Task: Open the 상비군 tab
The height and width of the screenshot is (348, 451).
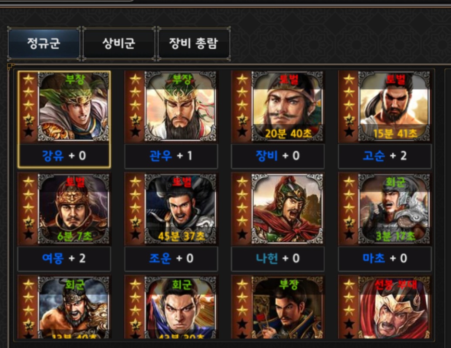Action: click(x=119, y=44)
